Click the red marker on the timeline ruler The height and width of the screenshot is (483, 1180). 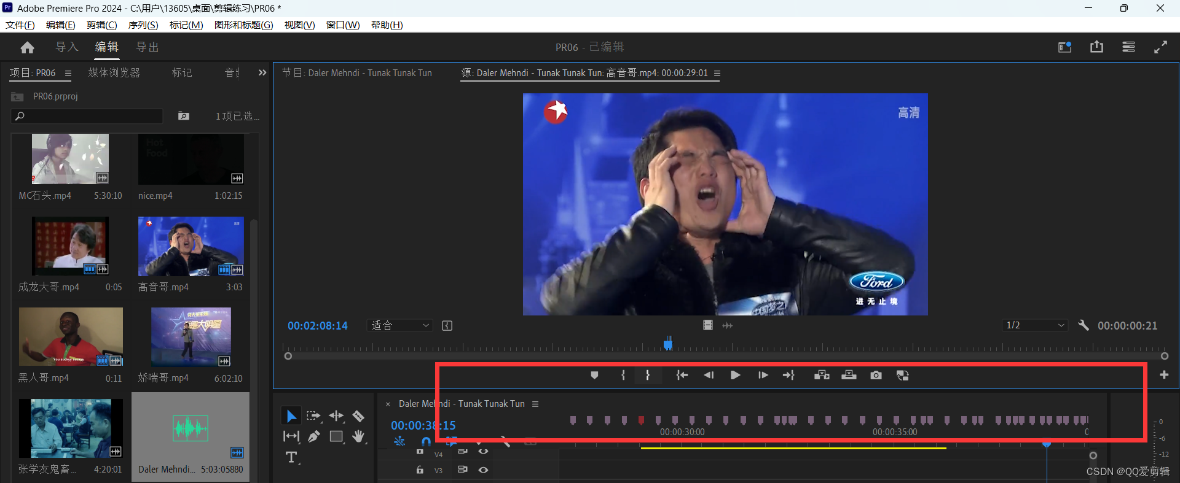641,420
